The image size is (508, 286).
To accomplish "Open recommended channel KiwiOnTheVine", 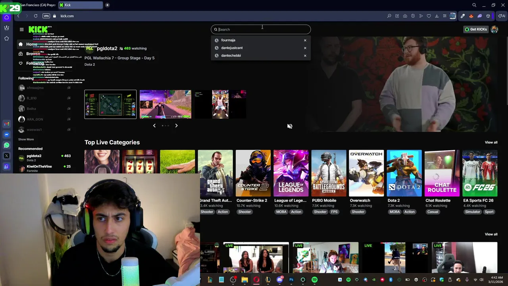I will 44,168.
